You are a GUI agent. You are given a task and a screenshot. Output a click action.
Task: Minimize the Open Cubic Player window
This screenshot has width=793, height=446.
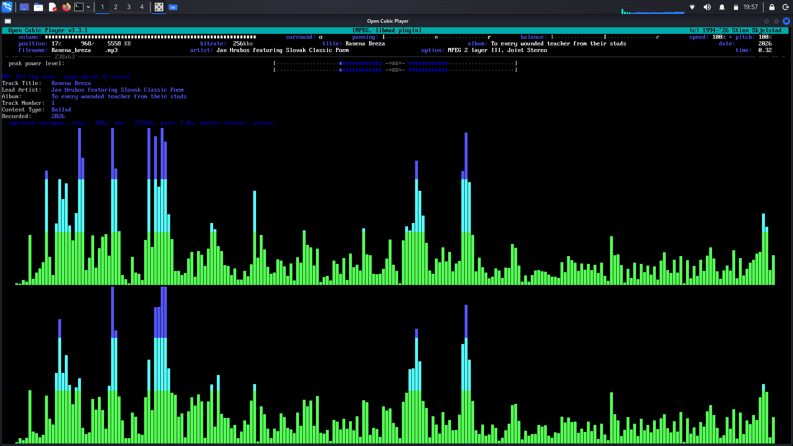(x=767, y=21)
